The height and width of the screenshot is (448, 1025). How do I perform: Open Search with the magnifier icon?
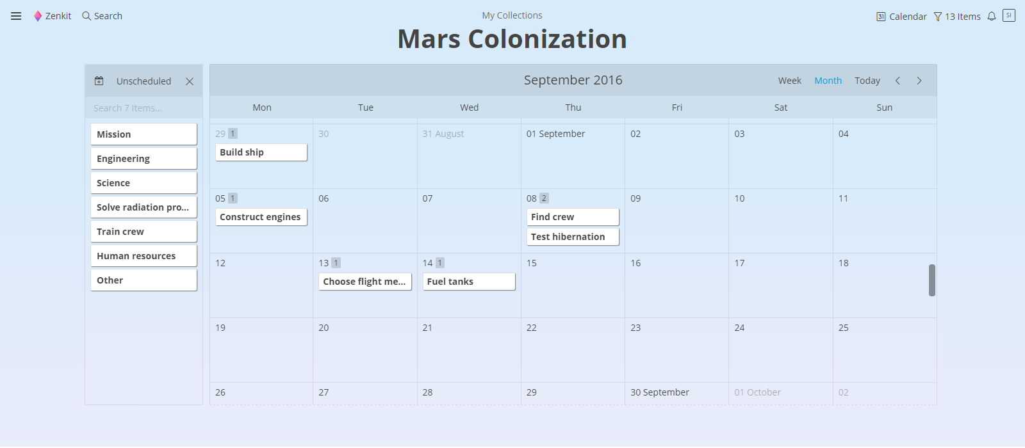click(86, 16)
